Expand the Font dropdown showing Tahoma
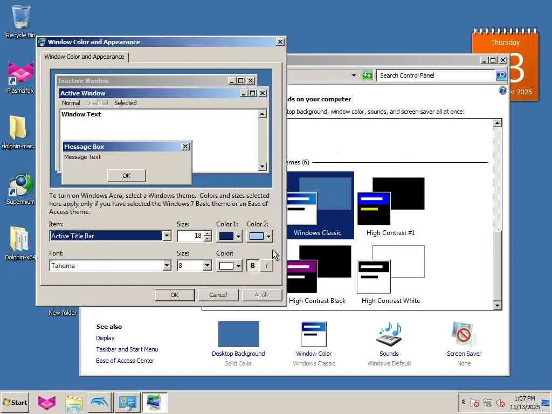Image resolution: width=552 pixels, height=414 pixels. [x=167, y=265]
